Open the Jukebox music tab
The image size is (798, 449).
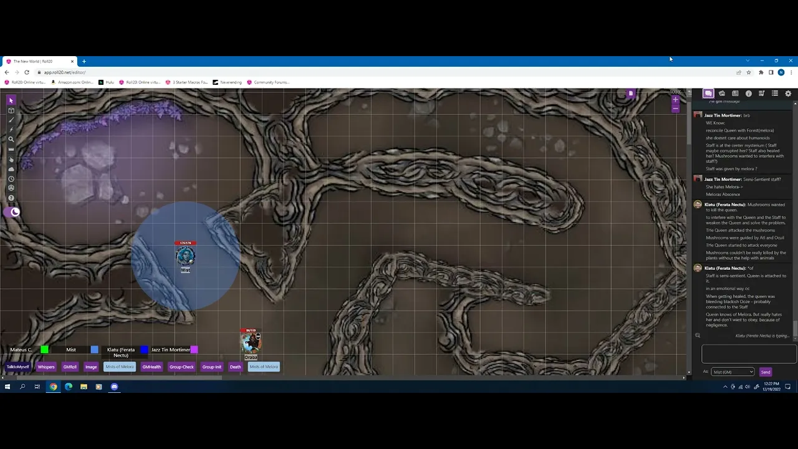(761, 94)
